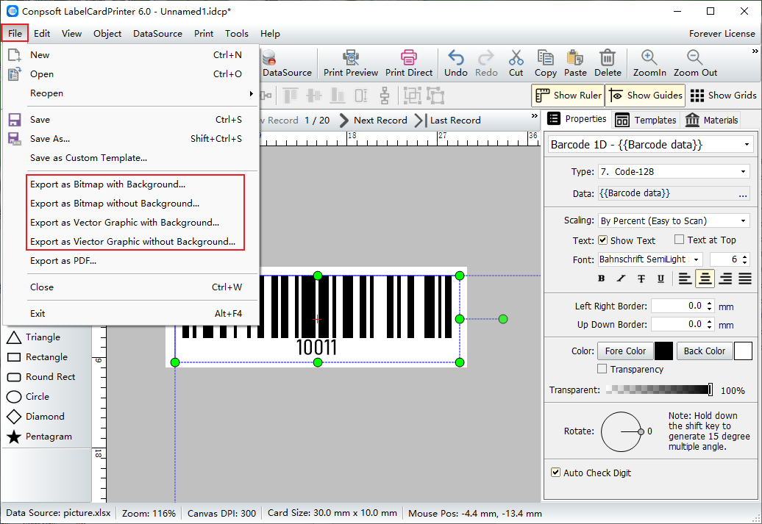
Task: Align barcode text left
Action: coord(685,279)
